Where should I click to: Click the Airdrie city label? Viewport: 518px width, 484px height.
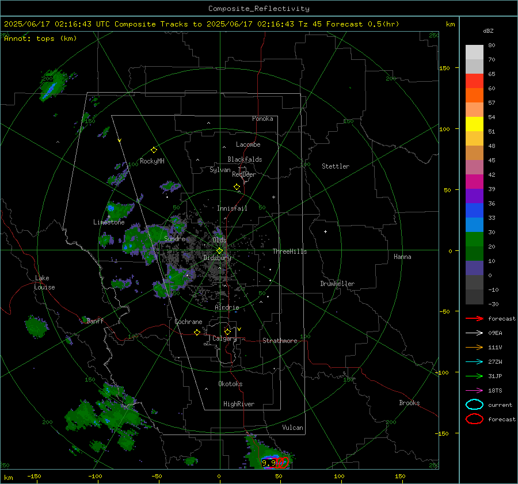coord(227,307)
